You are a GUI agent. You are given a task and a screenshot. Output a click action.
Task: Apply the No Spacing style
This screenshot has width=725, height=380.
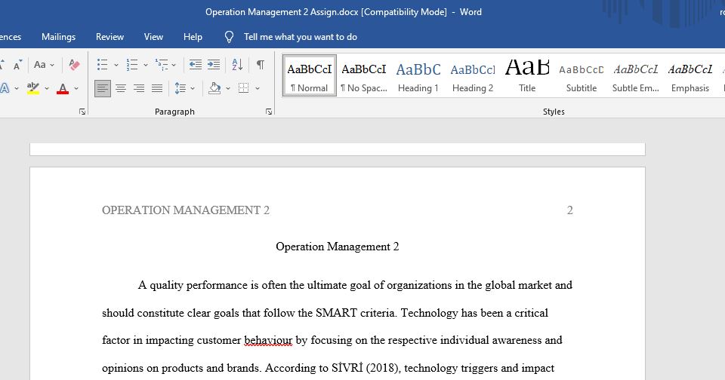coord(364,75)
